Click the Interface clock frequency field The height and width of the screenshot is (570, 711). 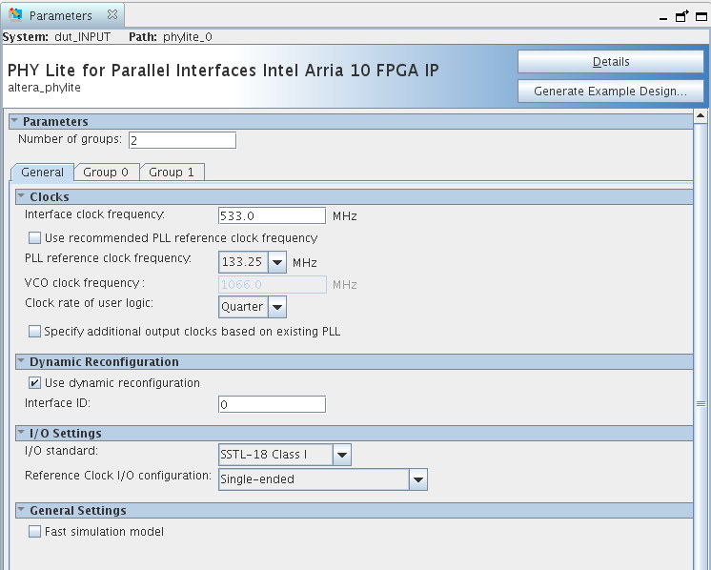[272, 215]
